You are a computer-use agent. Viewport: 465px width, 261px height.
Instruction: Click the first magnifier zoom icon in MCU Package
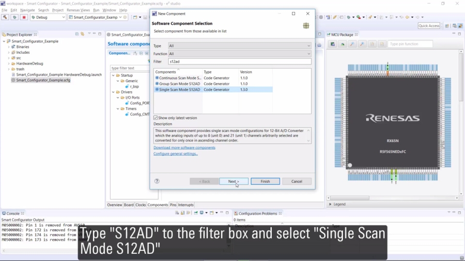click(352, 44)
